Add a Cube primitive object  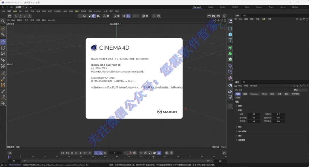pos(230,34)
